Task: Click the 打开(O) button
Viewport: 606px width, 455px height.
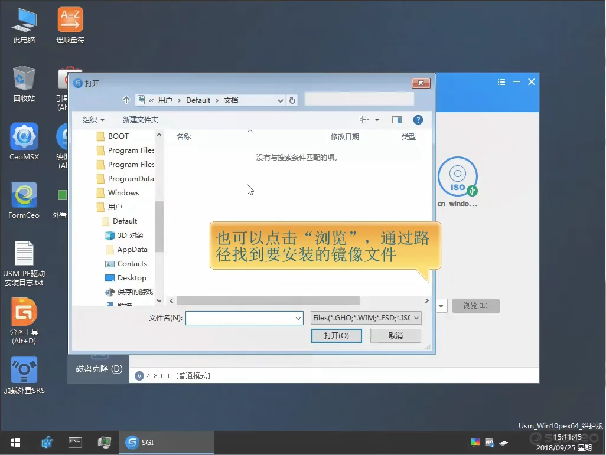Action: pyautogui.click(x=336, y=336)
